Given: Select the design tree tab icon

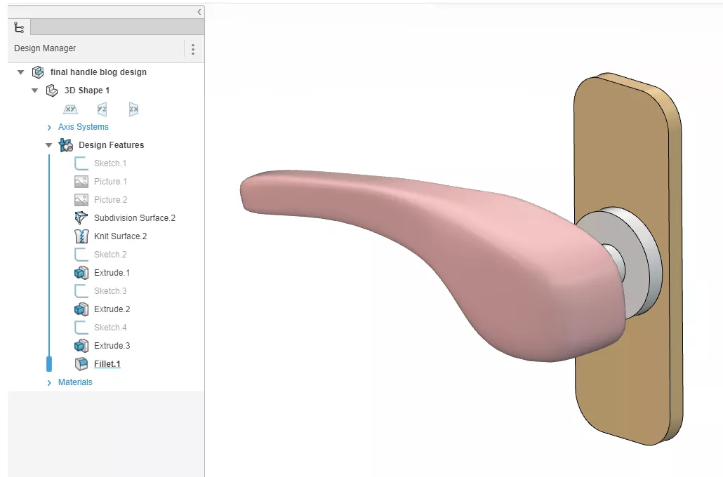Looking at the screenshot, I should pos(18,27).
